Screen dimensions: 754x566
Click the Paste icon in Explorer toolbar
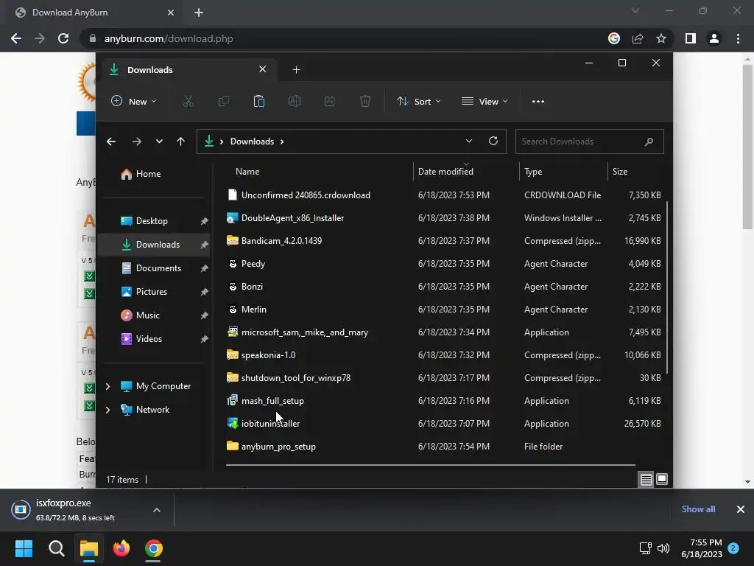pyautogui.click(x=258, y=101)
